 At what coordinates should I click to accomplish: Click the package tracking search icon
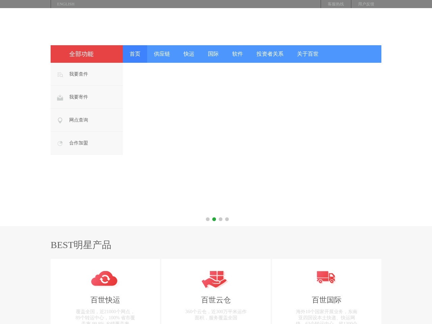(x=60, y=75)
